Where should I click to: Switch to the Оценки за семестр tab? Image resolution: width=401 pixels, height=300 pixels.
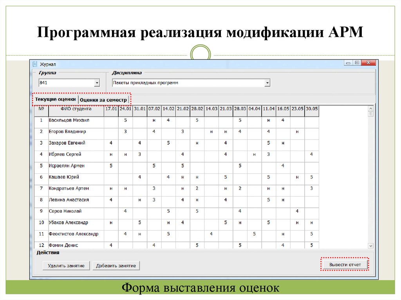103,100
